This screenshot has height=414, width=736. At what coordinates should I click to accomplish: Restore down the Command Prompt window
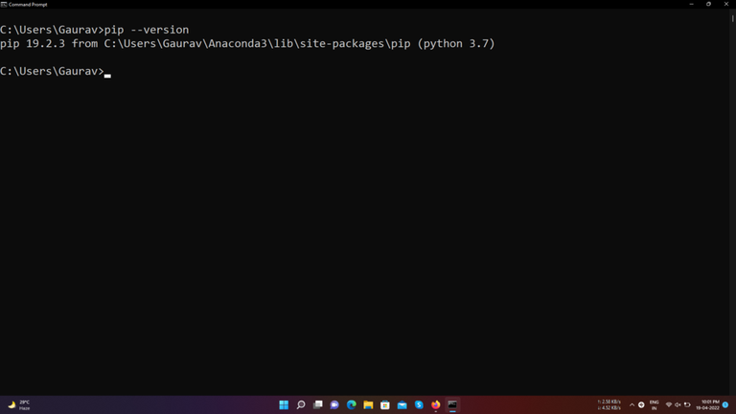[x=709, y=4]
